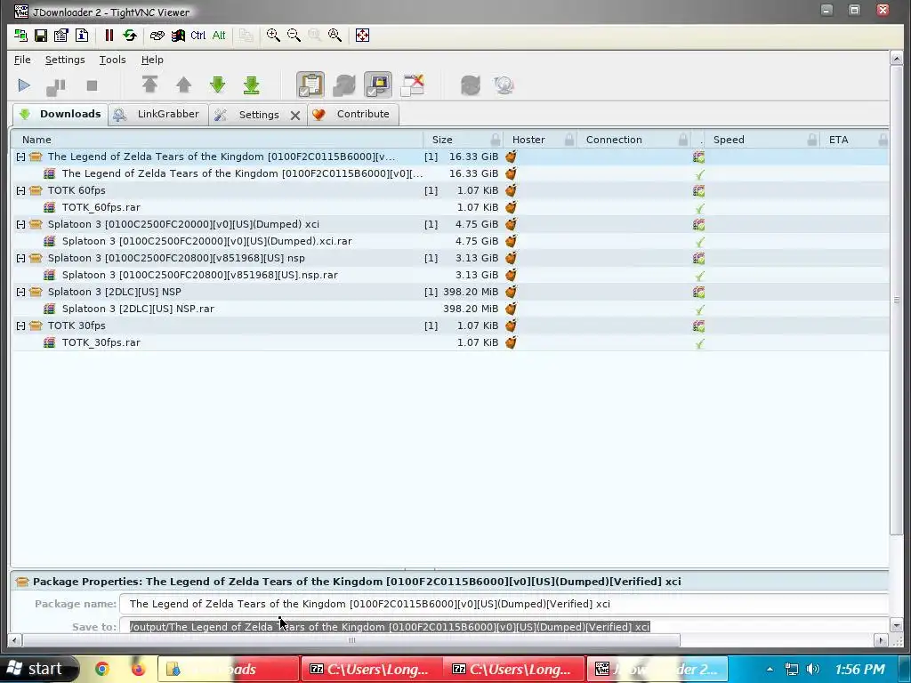Stop downloads using the square stop button
Image resolution: width=911 pixels, height=683 pixels.
pyautogui.click(x=92, y=85)
